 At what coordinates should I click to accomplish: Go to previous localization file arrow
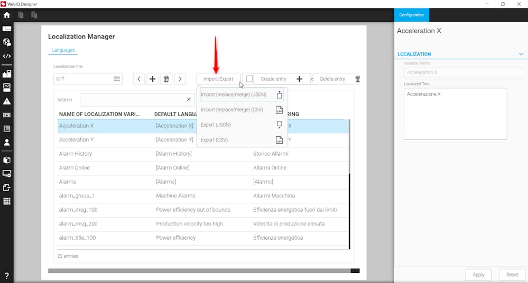tap(138, 79)
